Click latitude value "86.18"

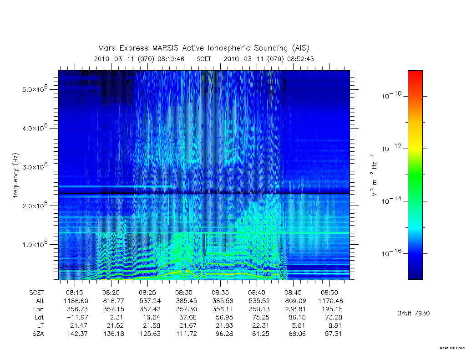(297, 317)
